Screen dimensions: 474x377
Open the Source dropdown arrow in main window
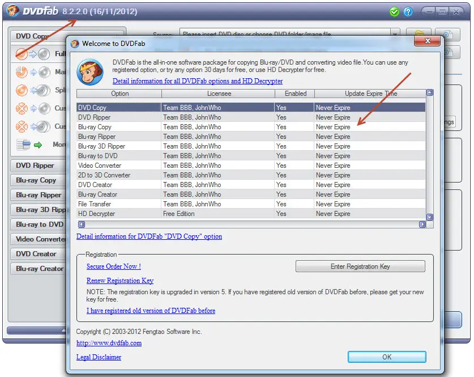[x=395, y=33]
